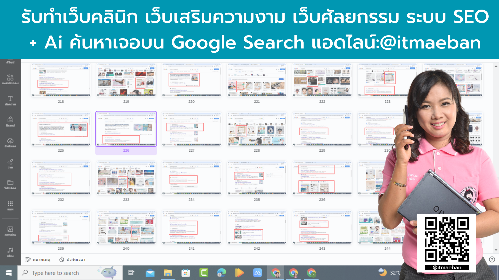The image size is (499, 280).
Task: Open File Explorer from taskbar
Action: pyautogui.click(x=168, y=273)
